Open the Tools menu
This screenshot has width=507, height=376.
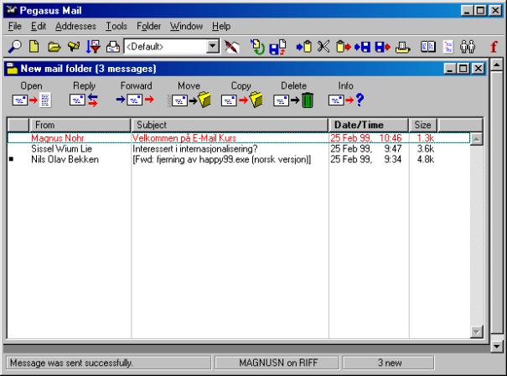pyautogui.click(x=116, y=26)
